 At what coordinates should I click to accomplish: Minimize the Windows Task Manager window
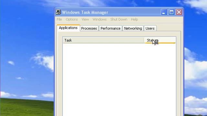tap(164, 12)
